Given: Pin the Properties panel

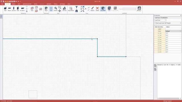Looking at the screenshot, I should [181, 15].
